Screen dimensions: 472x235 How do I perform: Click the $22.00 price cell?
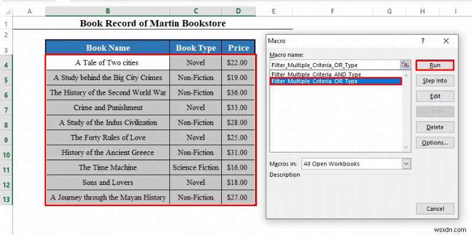238,62
